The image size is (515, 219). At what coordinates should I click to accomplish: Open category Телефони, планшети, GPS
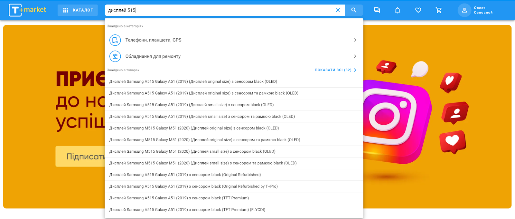tap(234, 40)
